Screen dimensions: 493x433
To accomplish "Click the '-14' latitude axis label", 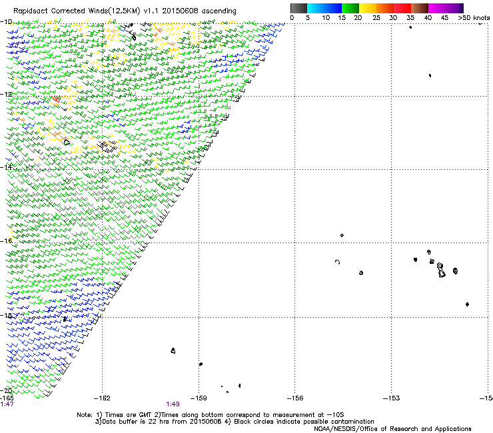I will [x=6, y=167].
